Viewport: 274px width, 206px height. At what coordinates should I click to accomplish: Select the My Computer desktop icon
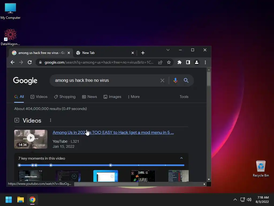(x=10, y=11)
